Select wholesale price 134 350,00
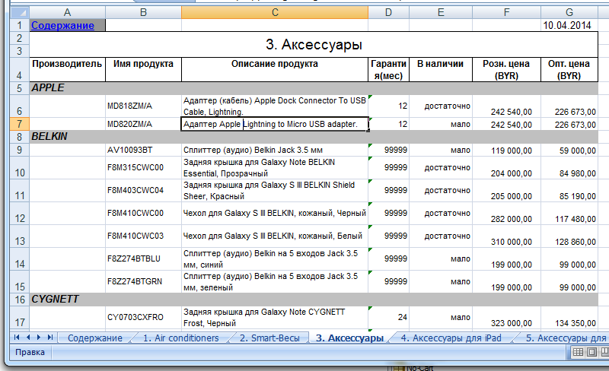609x371 pixels. click(x=569, y=318)
